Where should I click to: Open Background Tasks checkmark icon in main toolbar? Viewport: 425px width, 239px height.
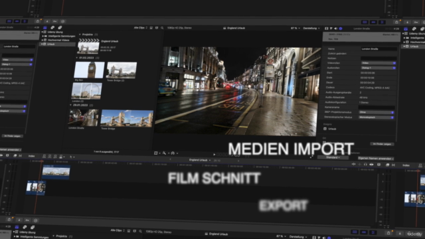tap(62, 21)
